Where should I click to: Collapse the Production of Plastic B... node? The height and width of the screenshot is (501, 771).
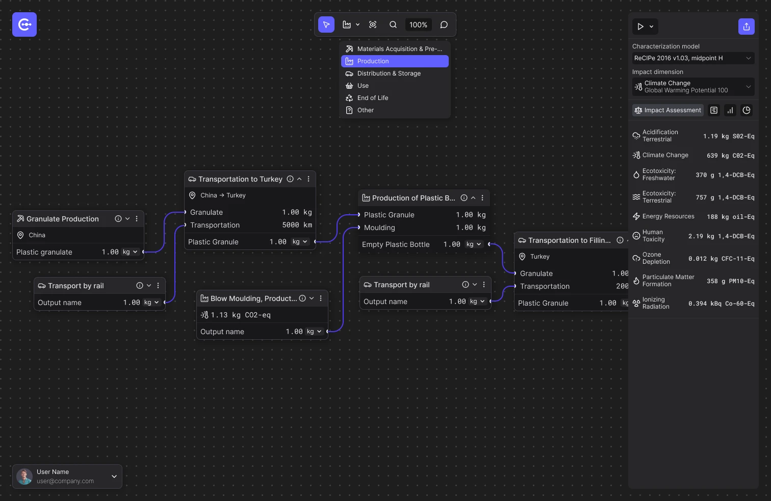click(x=473, y=198)
